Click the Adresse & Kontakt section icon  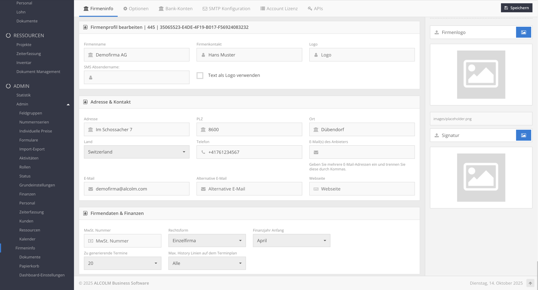click(86, 102)
